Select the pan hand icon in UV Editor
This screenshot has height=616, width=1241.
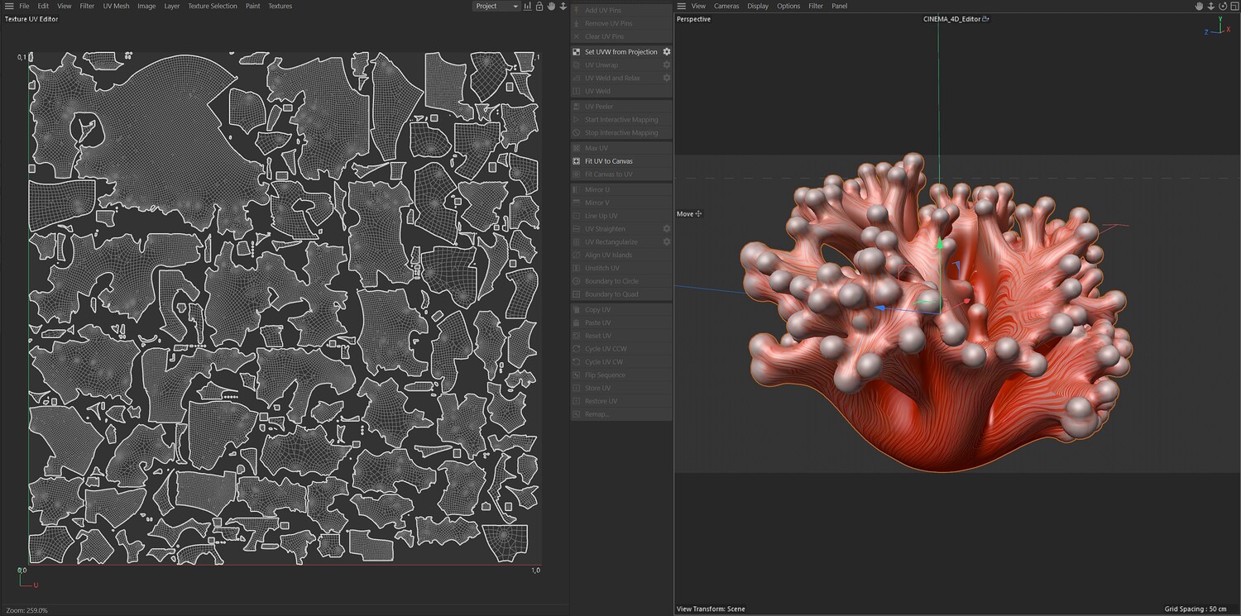[x=551, y=6]
